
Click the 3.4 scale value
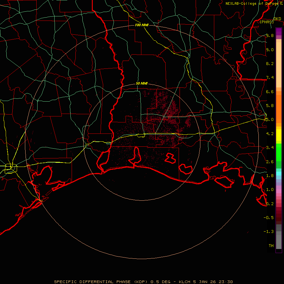pyautogui.click(x=270, y=148)
